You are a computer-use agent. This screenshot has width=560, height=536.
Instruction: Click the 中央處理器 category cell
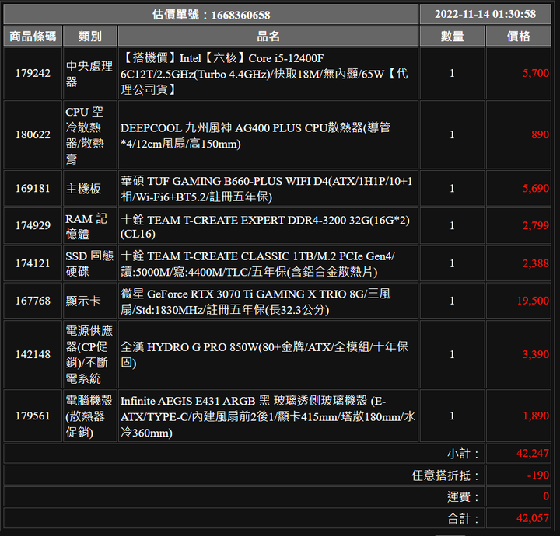[x=89, y=74]
